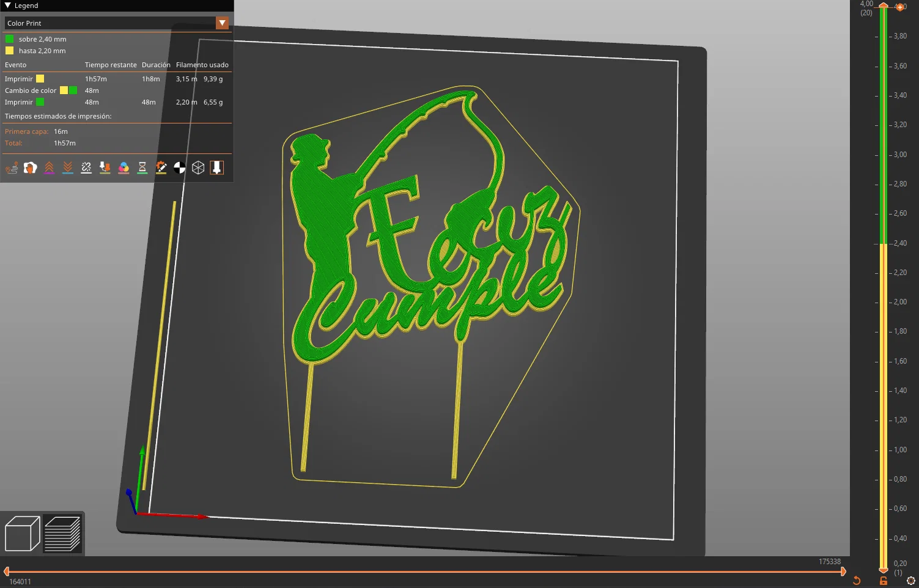Open layer slider settings gear icon

(911, 581)
